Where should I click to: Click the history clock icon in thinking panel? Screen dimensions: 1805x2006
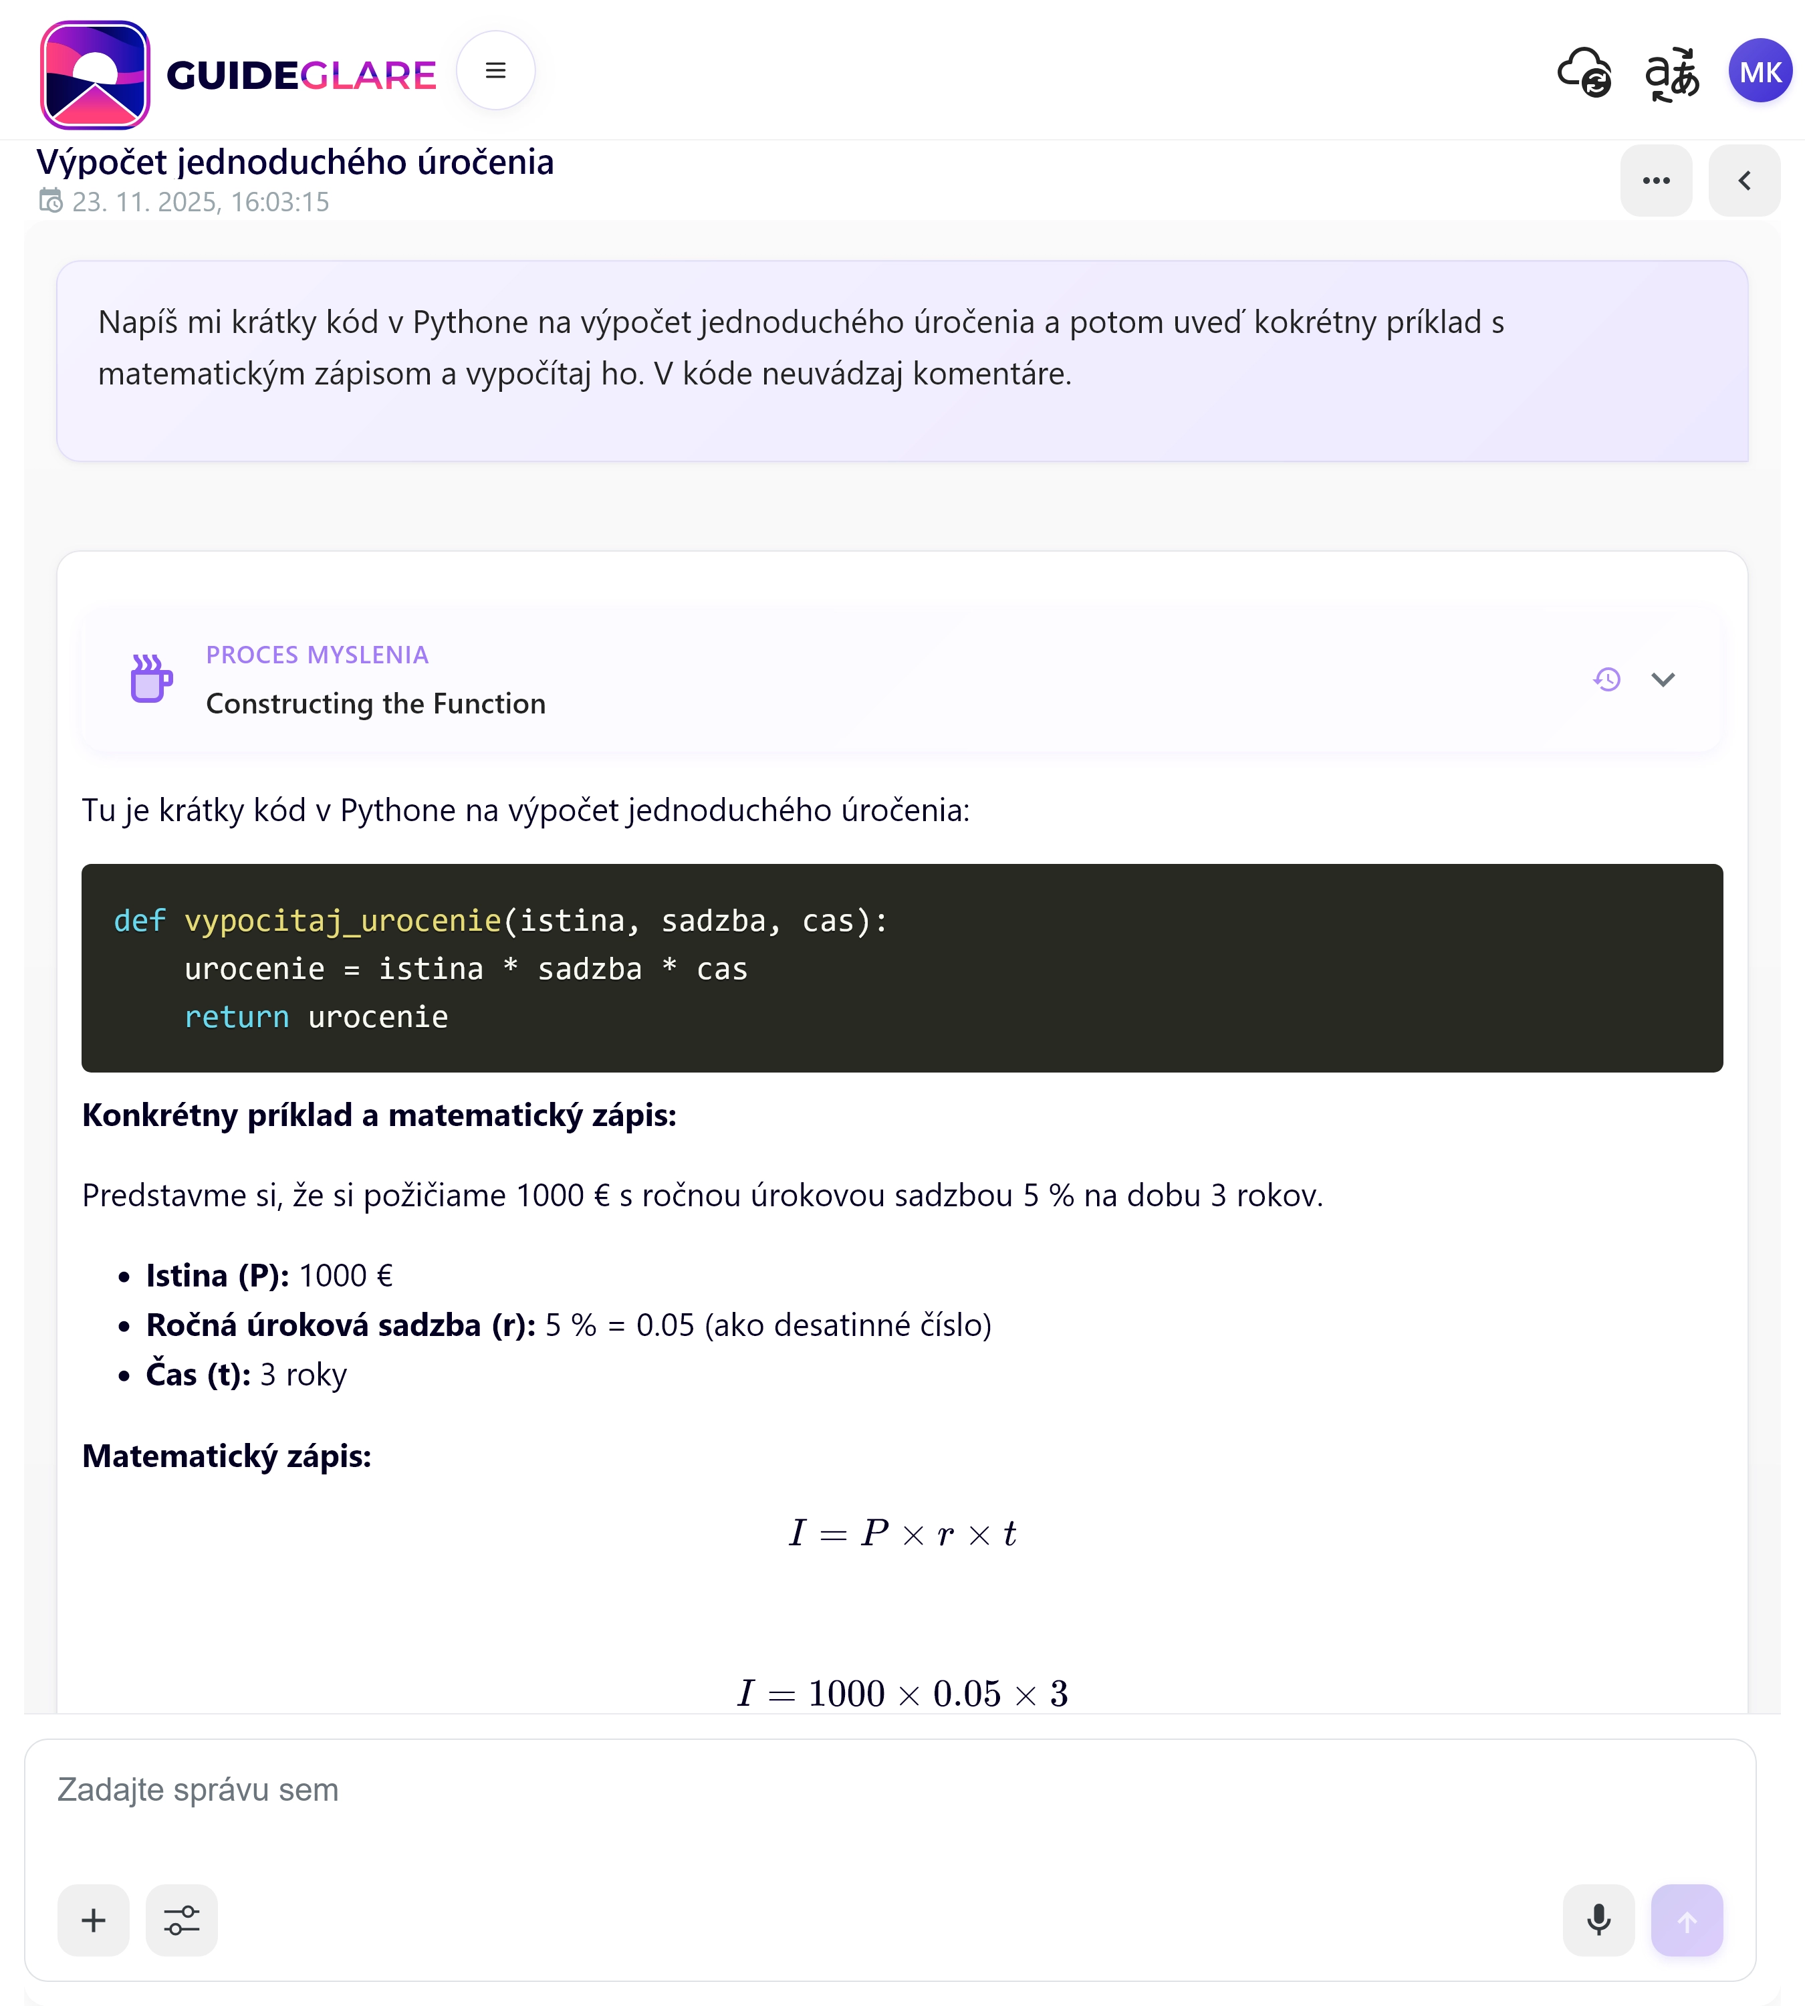1606,679
